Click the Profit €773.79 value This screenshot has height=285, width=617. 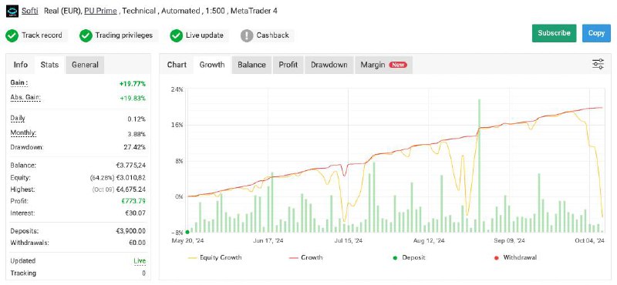click(133, 201)
